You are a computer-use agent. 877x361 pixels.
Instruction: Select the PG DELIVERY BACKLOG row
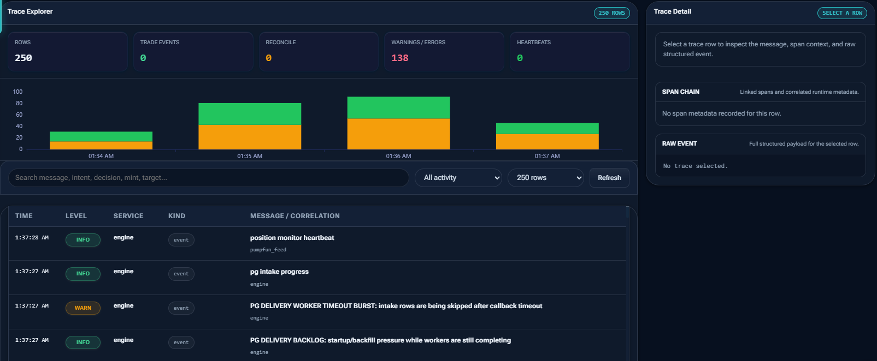point(317,345)
